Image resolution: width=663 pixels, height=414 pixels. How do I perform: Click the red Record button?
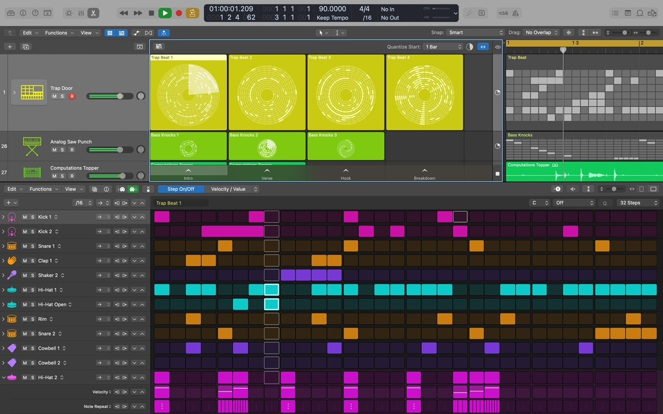click(x=179, y=13)
